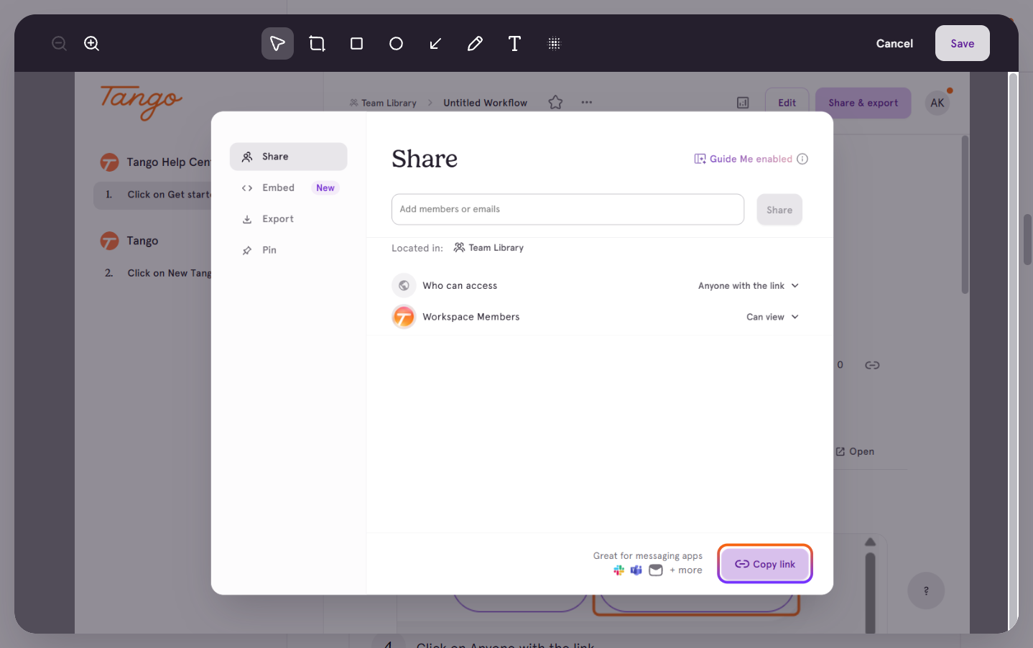
Task: Click the Copy link button
Action: pos(765,564)
